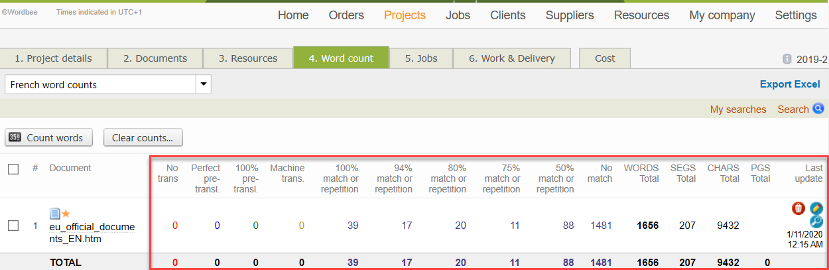
Task: Switch to the 2. Documents tab
Action: (x=155, y=58)
